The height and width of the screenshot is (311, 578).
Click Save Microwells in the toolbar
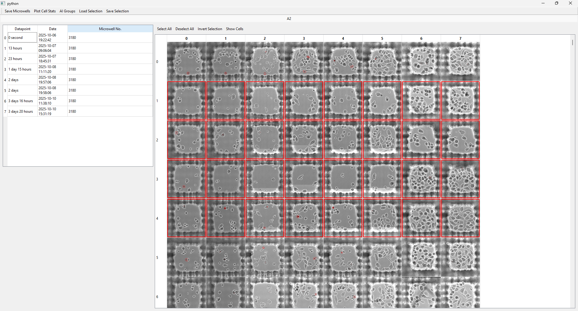coord(17,11)
